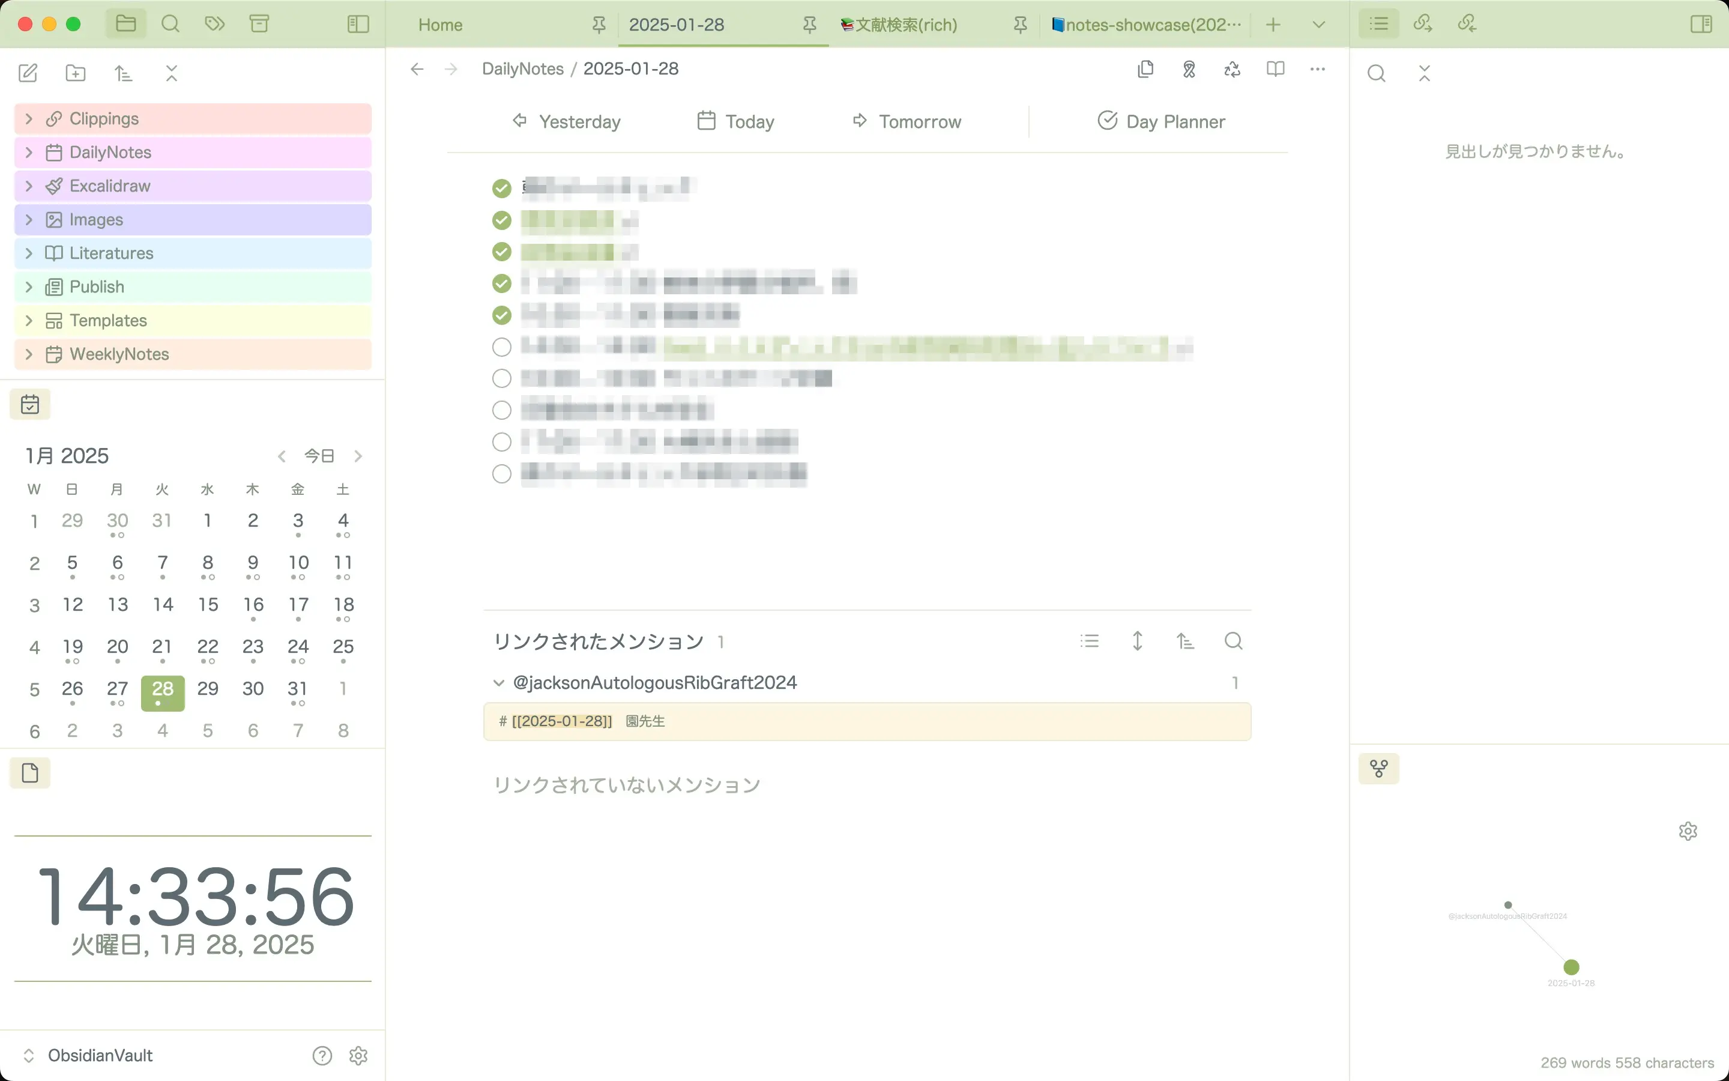This screenshot has height=1081, width=1729.
Task: Create a new folder with folder-plus icon
Action: [75, 73]
